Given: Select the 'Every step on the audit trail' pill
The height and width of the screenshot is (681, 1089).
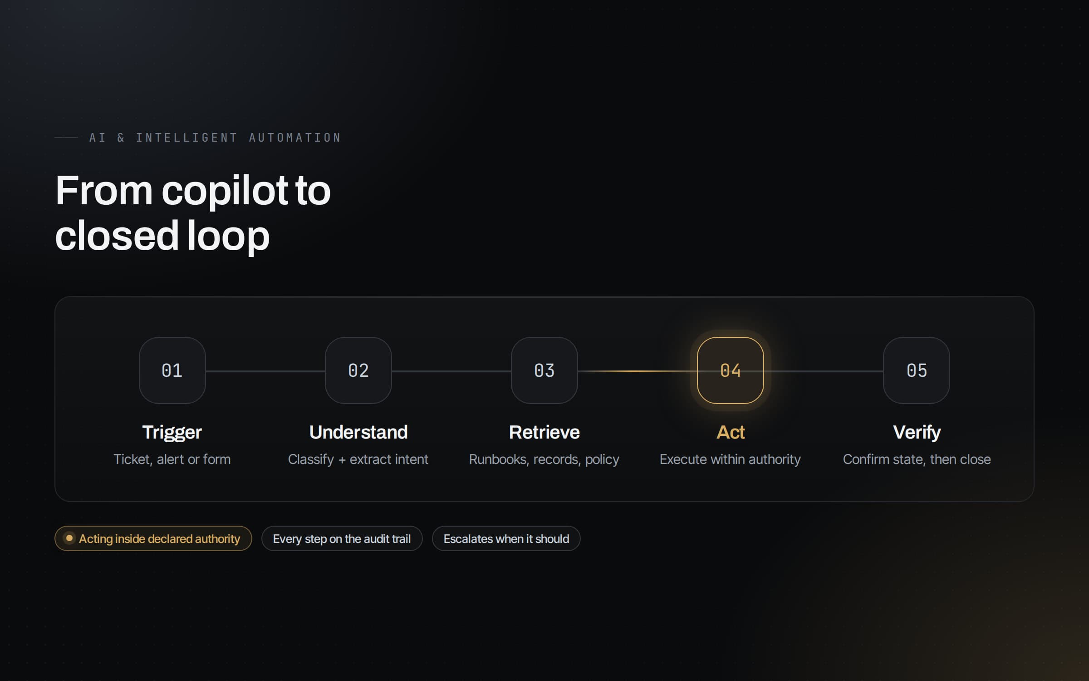Looking at the screenshot, I should pos(342,538).
